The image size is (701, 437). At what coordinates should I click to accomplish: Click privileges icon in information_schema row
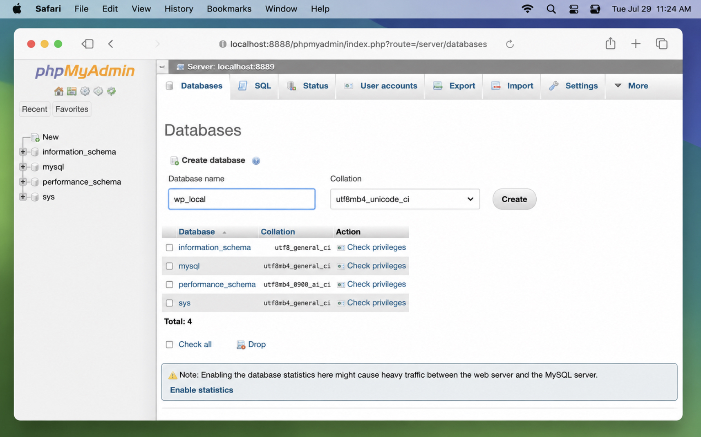341,248
